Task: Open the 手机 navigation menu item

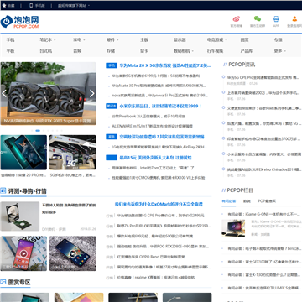Action: click(10, 40)
